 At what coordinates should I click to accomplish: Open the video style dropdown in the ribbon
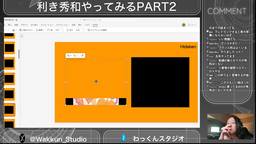point(14,30)
